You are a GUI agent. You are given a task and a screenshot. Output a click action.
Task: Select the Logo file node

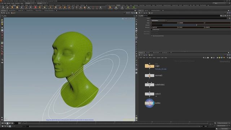point(149,66)
